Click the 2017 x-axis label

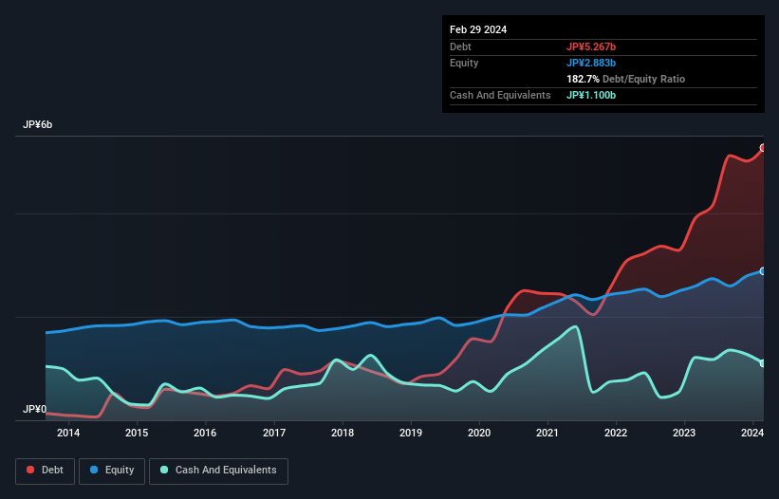click(x=274, y=433)
